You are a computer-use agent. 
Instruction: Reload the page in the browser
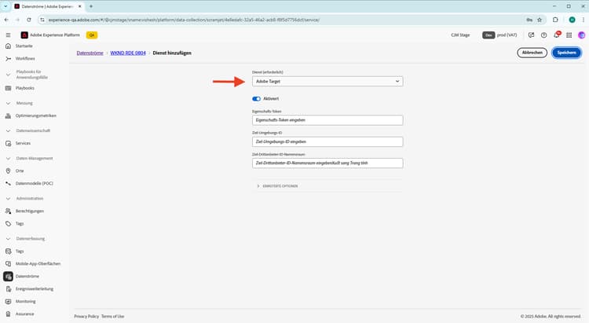pos(28,20)
